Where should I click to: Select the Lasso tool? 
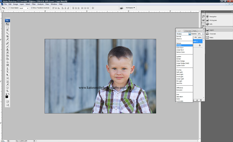point(7,30)
